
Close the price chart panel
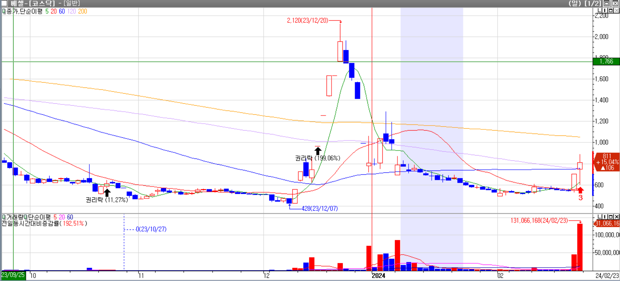(617, 10)
